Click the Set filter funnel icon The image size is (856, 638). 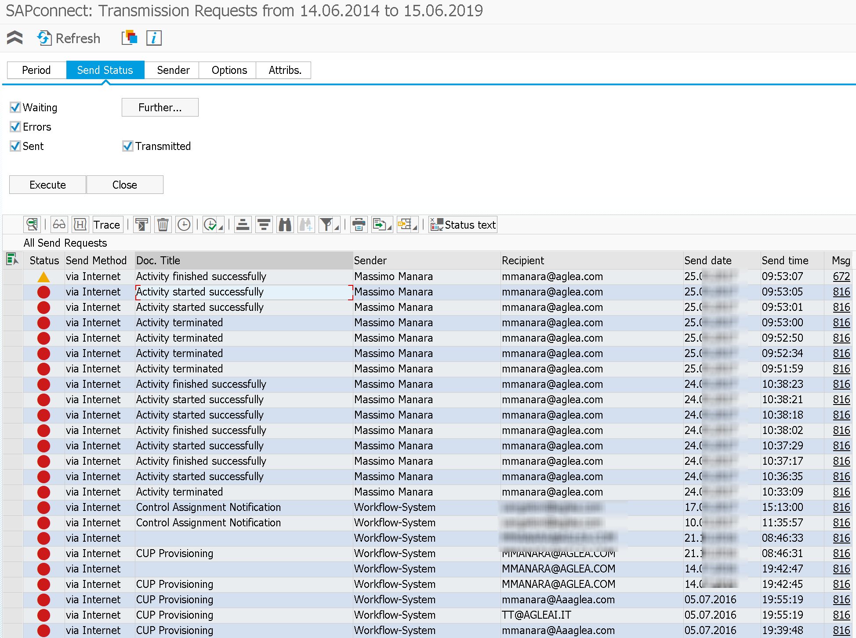tap(326, 225)
